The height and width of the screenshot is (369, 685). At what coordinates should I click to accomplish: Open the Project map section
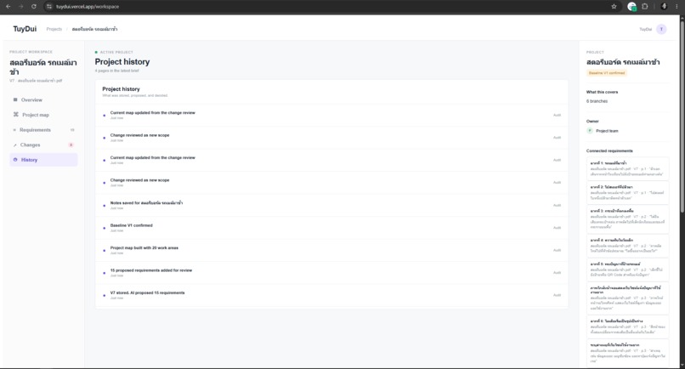[43, 115]
